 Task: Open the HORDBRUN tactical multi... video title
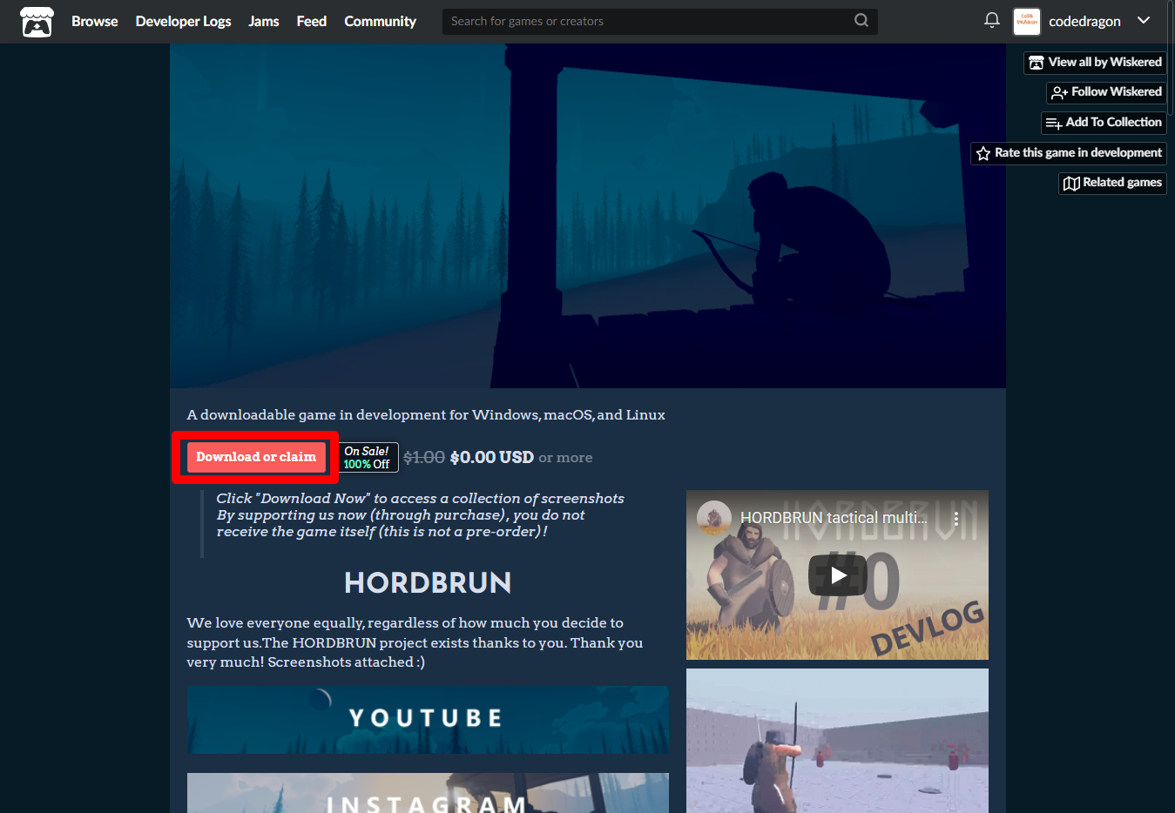coord(834,518)
